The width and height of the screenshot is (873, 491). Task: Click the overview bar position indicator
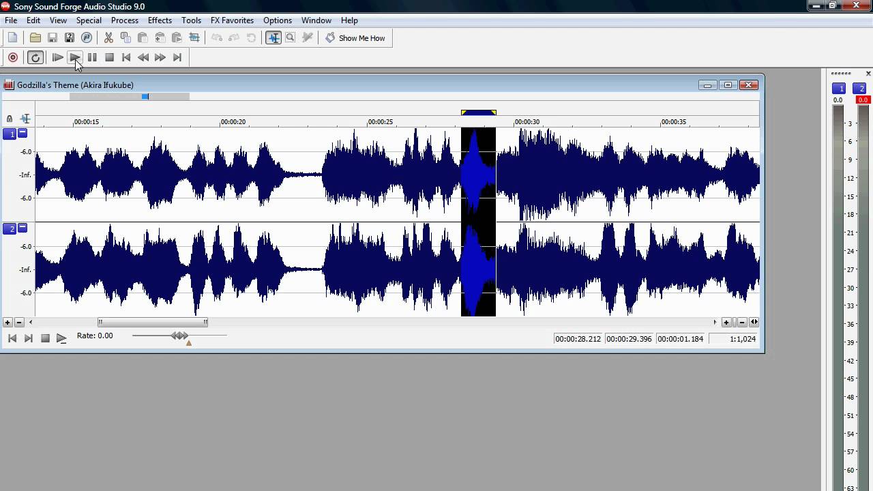coord(145,97)
